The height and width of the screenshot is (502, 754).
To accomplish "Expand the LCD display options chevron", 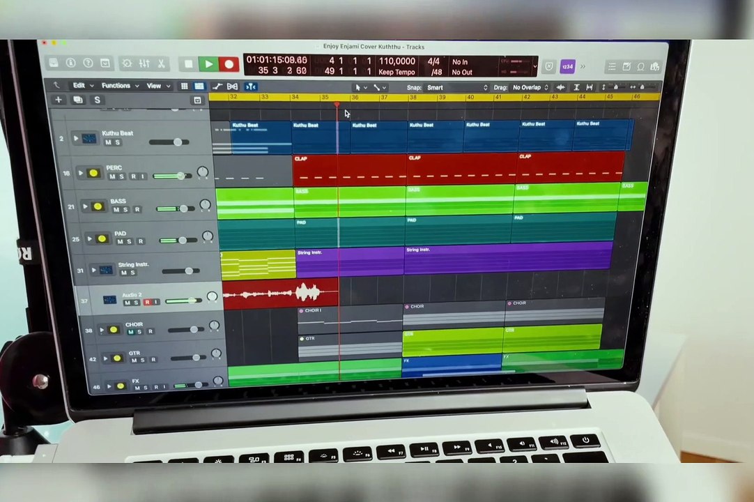I will [534, 66].
